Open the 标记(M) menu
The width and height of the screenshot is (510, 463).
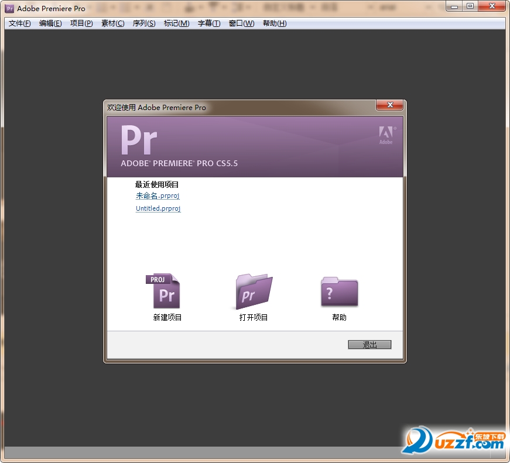tap(176, 23)
